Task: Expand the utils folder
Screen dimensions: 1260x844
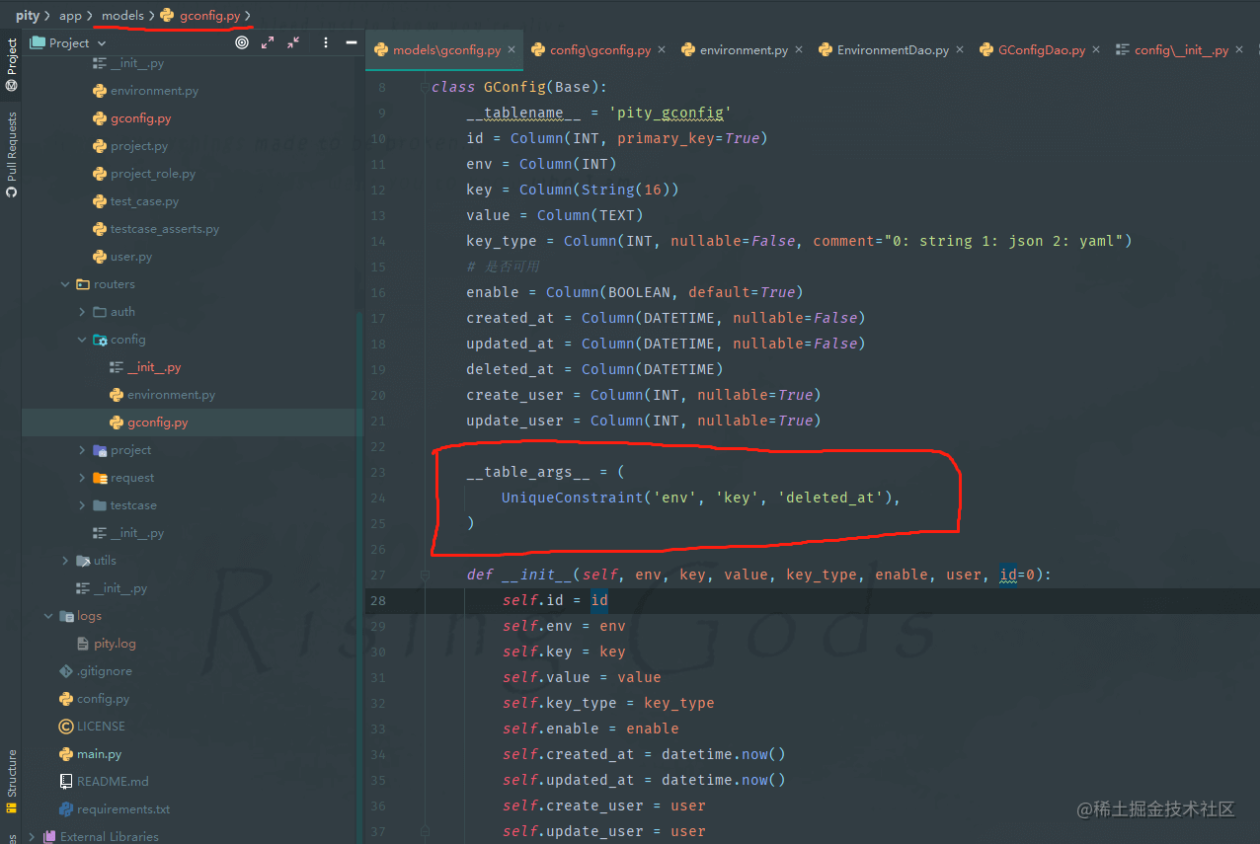Action: pos(66,561)
